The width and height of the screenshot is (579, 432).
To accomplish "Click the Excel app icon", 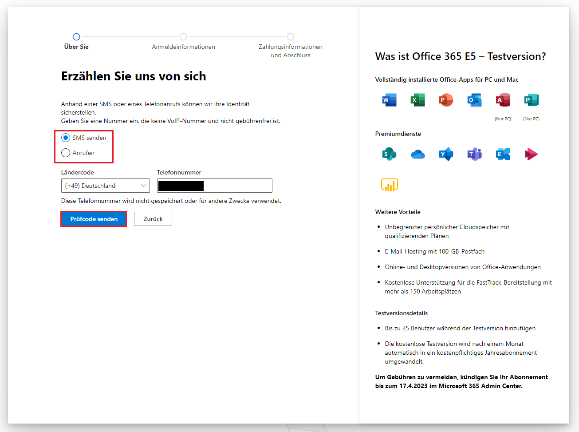I will point(418,100).
